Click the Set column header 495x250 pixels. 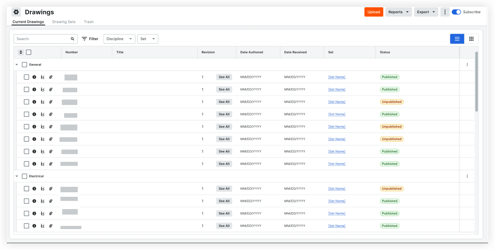point(331,52)
